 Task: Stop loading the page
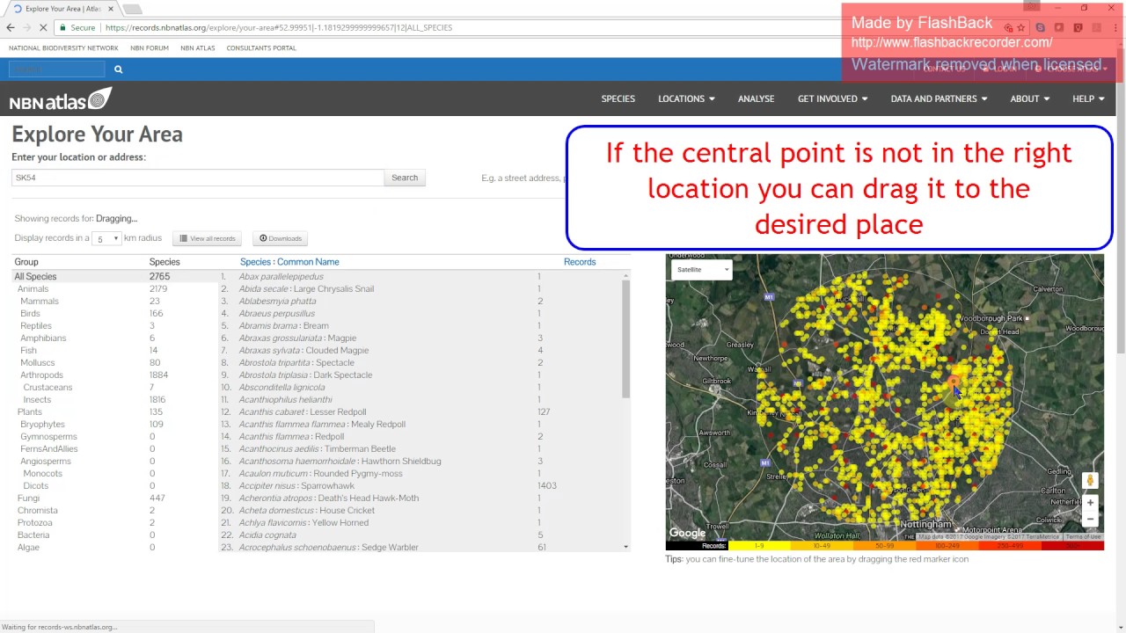tap(43, 27)
